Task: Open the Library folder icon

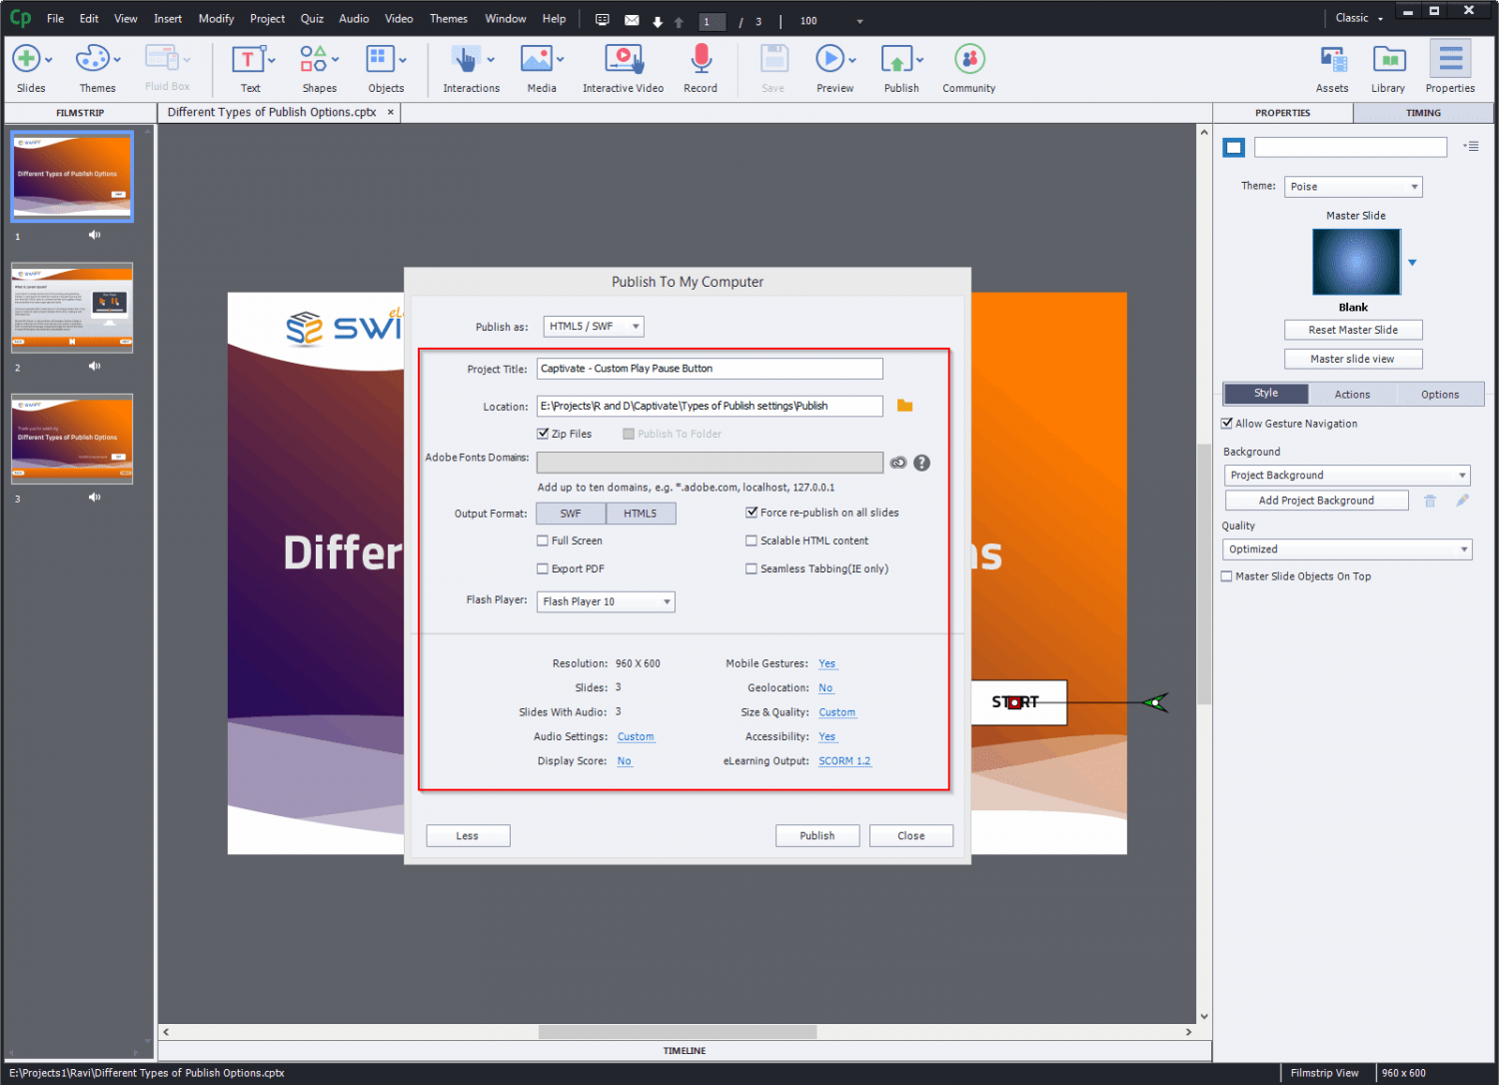Action: point(1389,60)
